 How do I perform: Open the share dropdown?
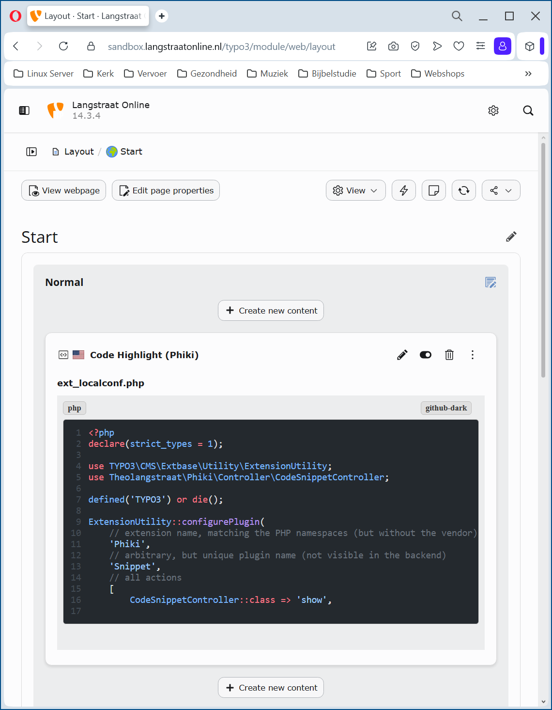501,190
